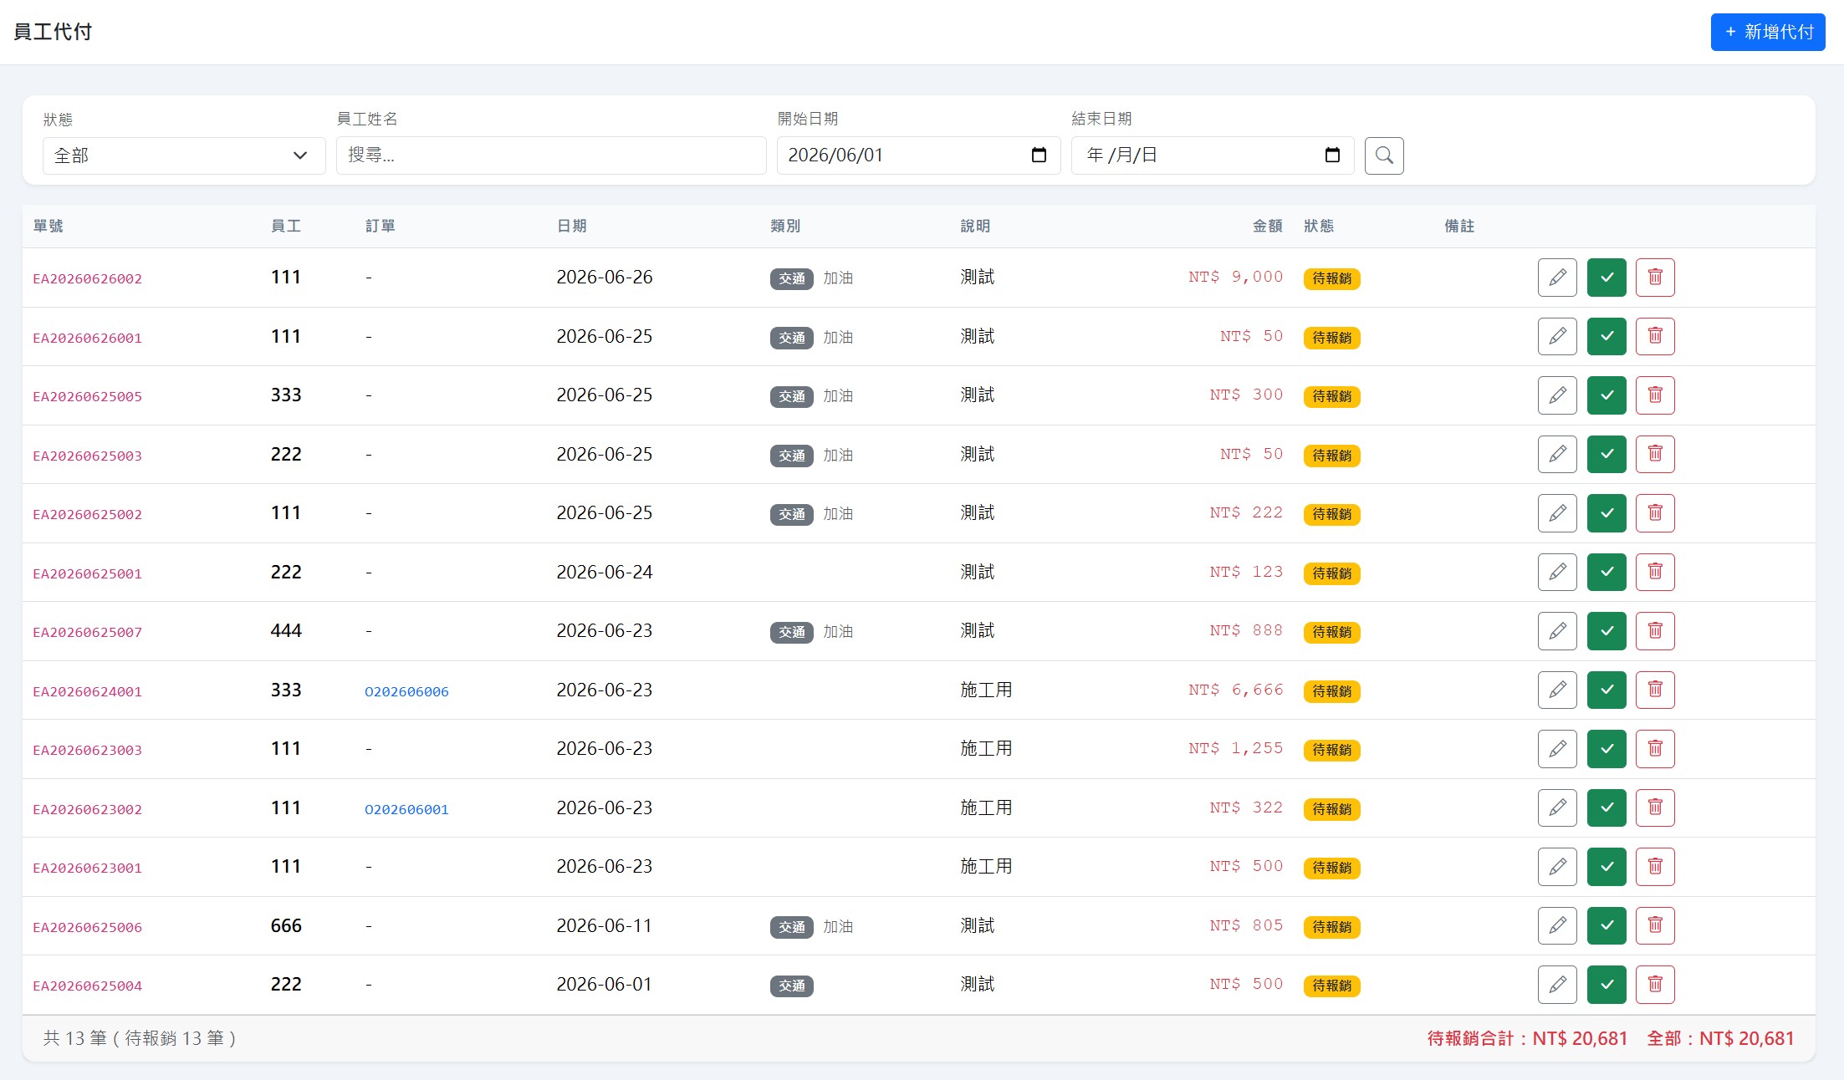Approve record EA20260624001
The height and width of the screenshot is (1080, 1844).
tap(1606, 690)
